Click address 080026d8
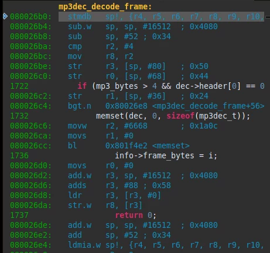Image resolution: width=270 pixels, height=253 pixels. click(x=30, y=196)
